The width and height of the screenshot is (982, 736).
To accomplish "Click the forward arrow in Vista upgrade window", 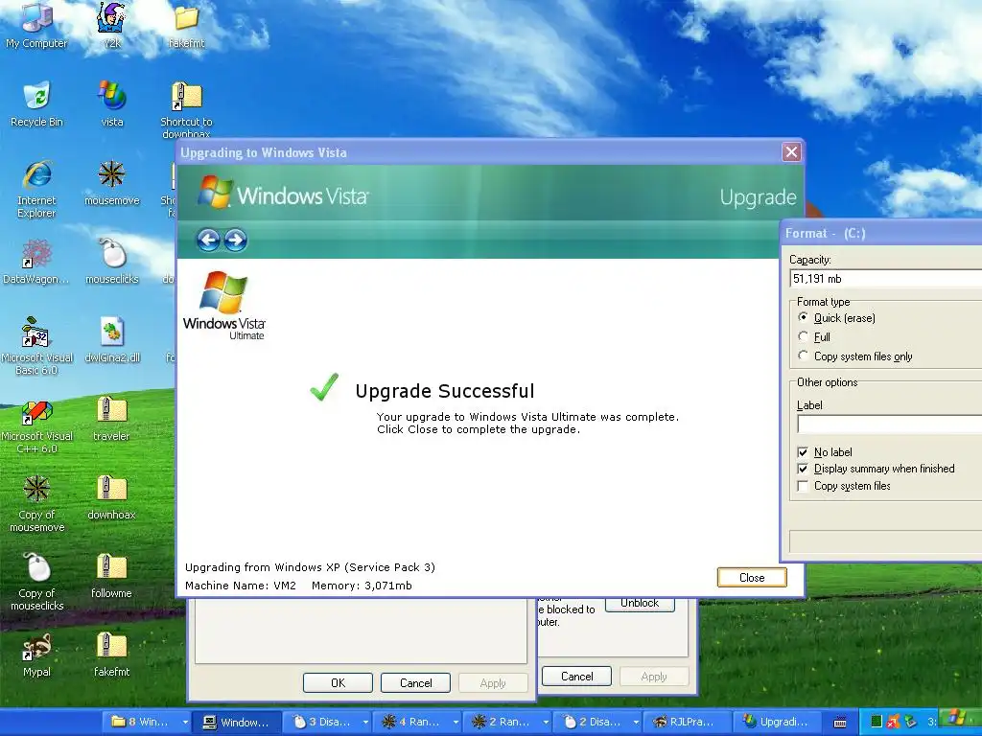I will [x=236, y=240].
